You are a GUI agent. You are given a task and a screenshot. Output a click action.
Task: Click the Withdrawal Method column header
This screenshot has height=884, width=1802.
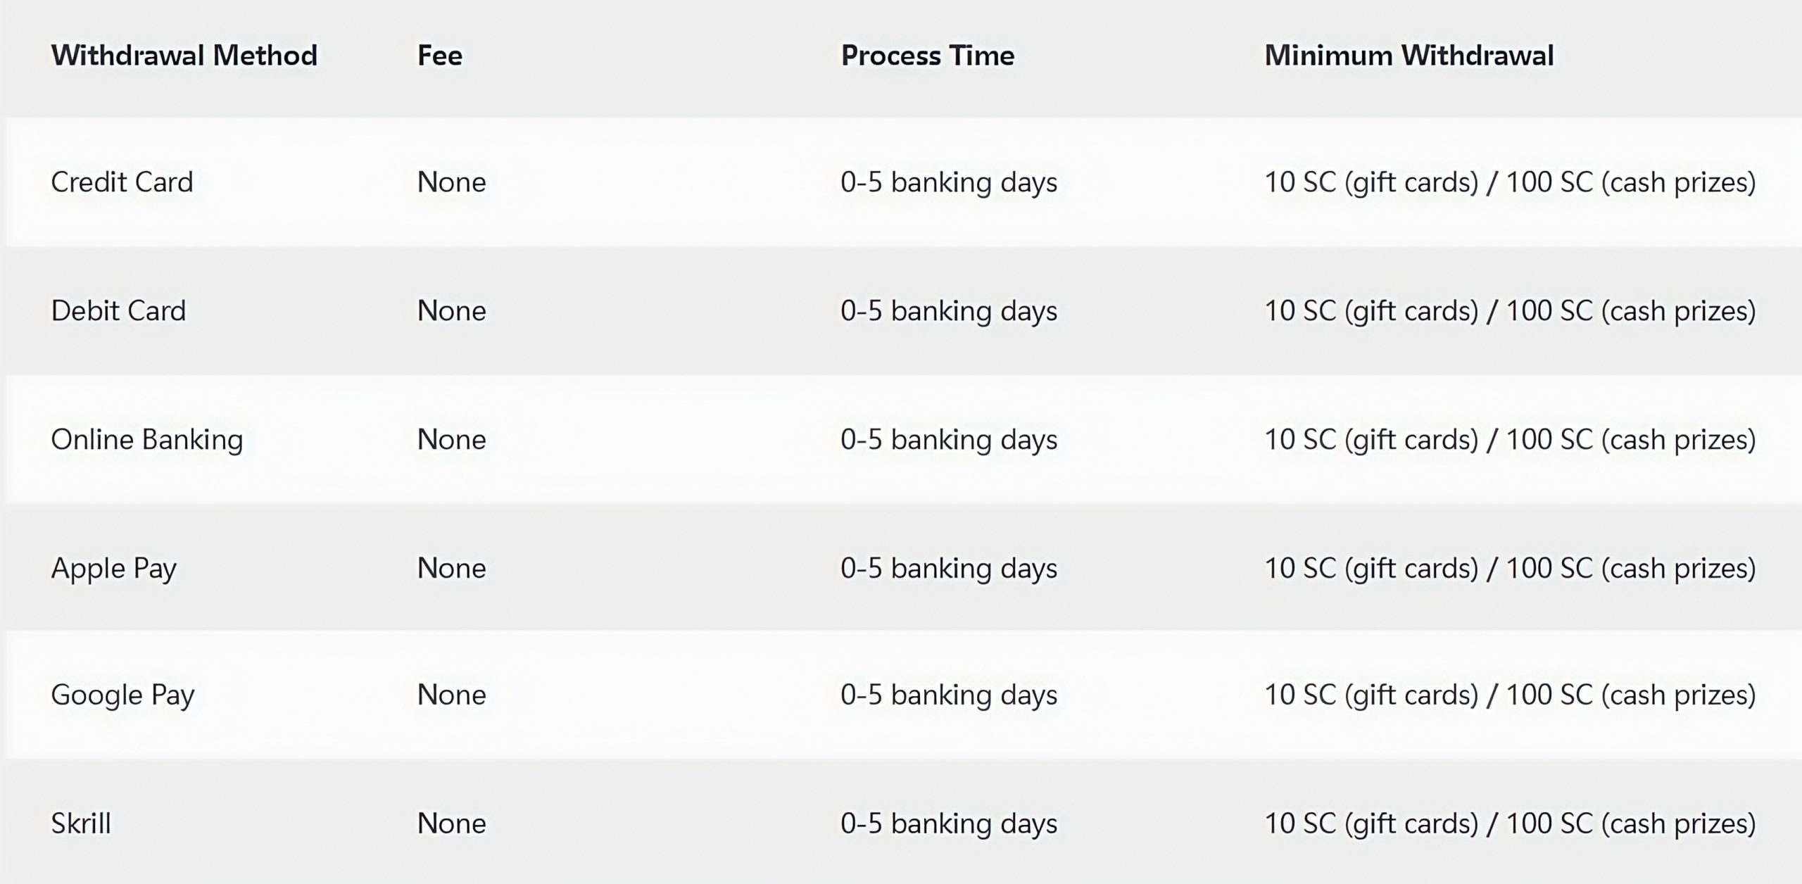tap(184, 56)
